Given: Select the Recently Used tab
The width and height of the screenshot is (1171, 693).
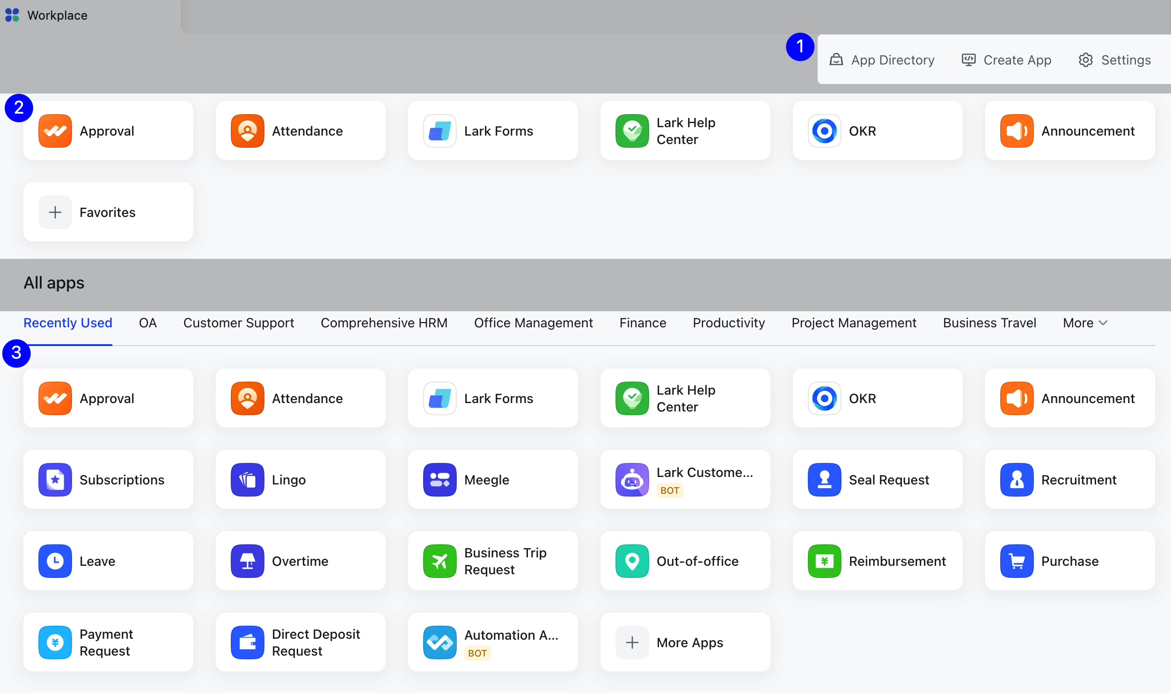Looking at the screenshot, I should 68,323.
